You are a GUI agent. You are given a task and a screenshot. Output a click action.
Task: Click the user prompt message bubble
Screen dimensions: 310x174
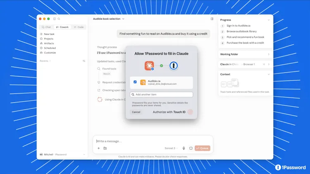tap(163, 34)
